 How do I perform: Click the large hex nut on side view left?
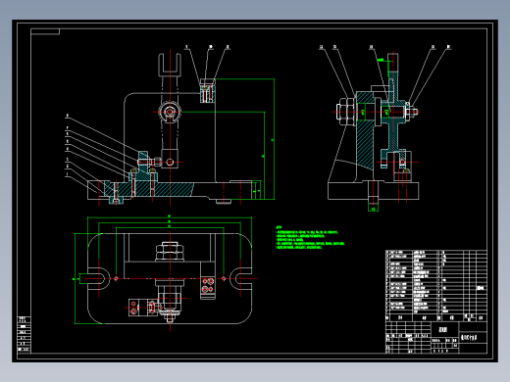346,112
